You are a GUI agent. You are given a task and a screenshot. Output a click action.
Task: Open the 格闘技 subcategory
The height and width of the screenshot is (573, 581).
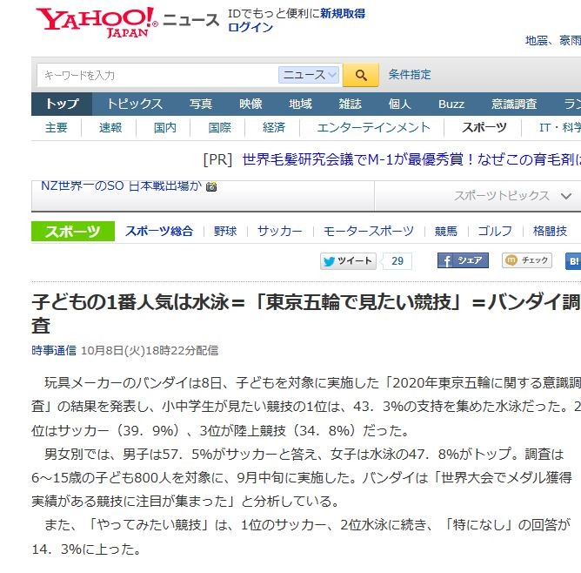550,232
